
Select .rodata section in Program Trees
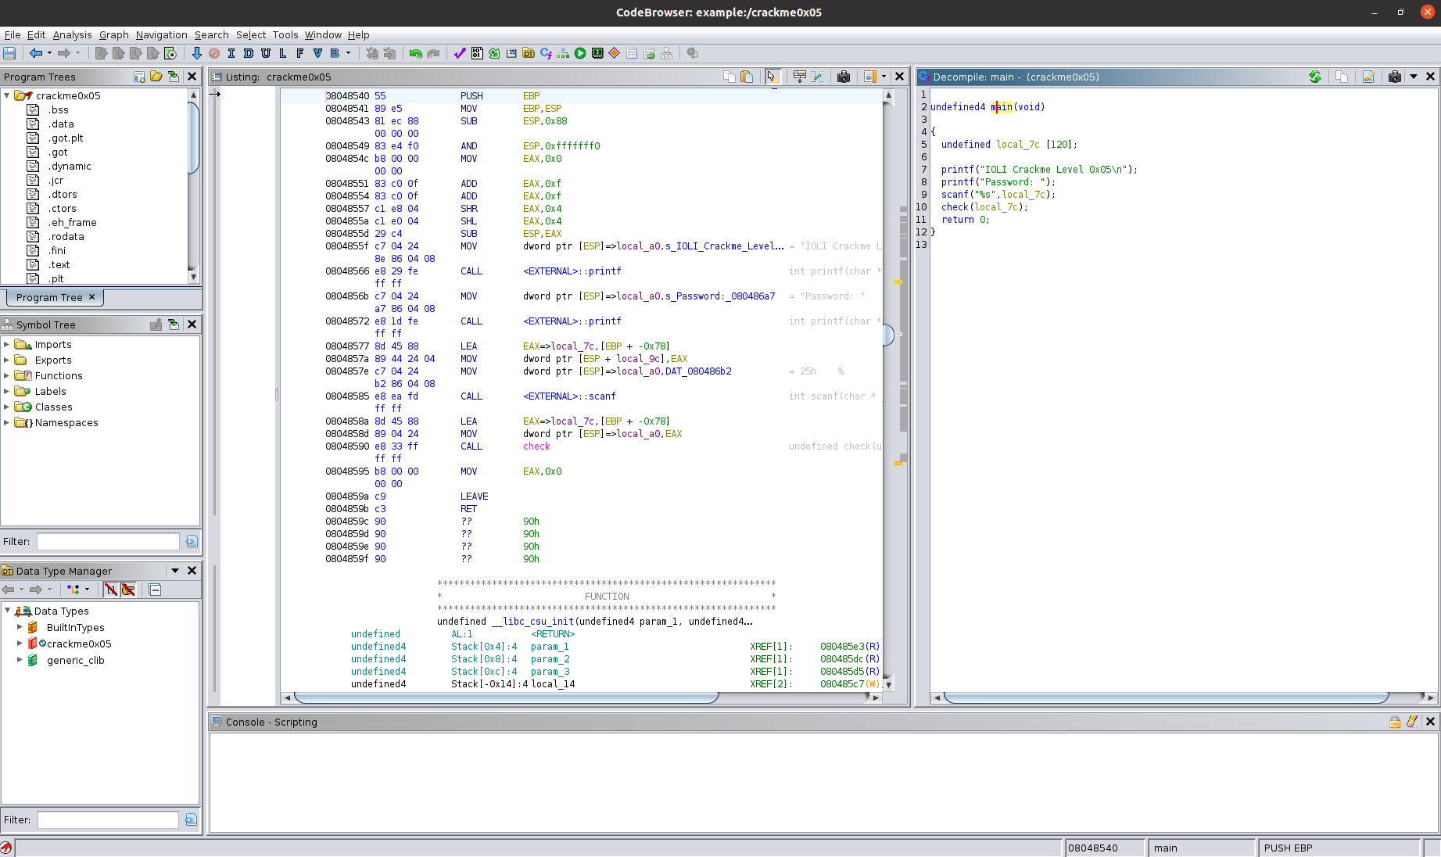66,236
